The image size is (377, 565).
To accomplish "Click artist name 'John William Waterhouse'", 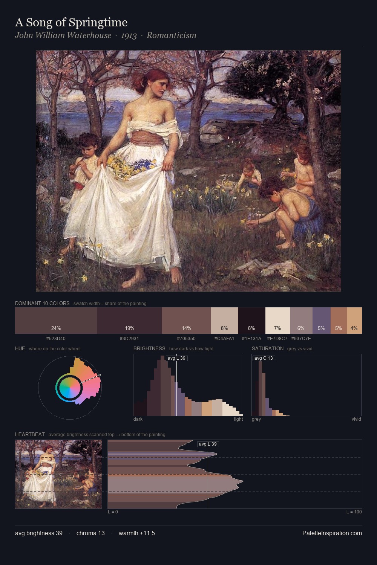I will click(x=63, y=35).
